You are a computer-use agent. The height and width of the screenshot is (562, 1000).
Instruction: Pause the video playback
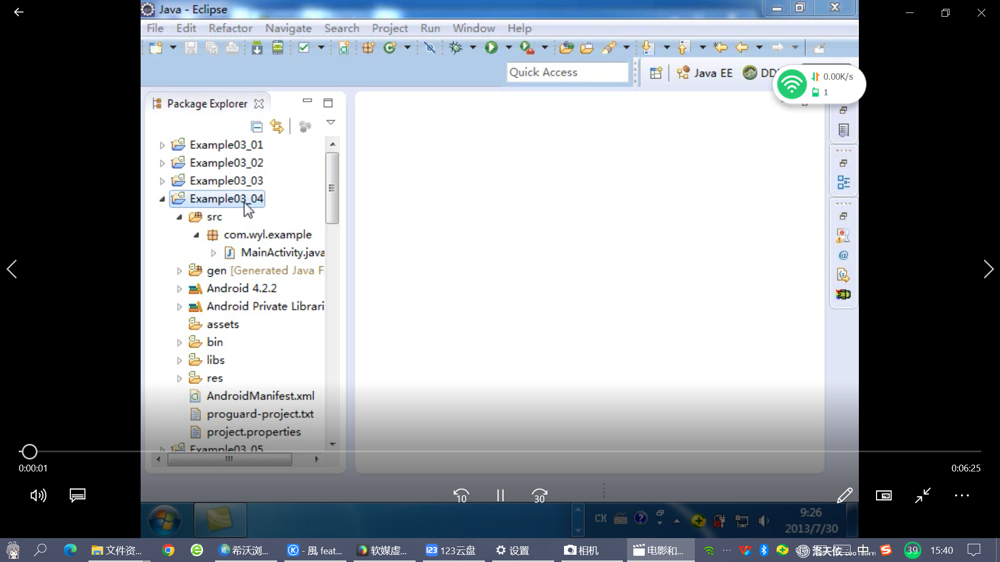500,495
